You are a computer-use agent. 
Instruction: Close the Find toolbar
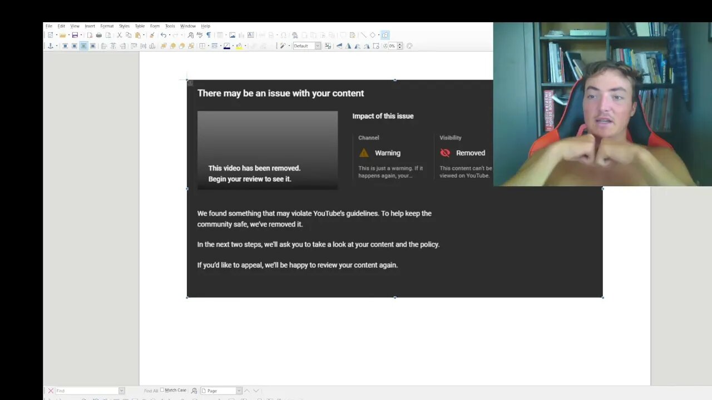(x=50, y=391)
